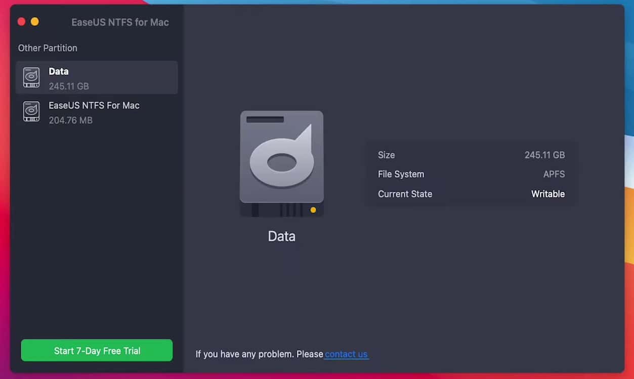Select the Data partition entry
Screen dimensions: 634x379
pos(96,77)
